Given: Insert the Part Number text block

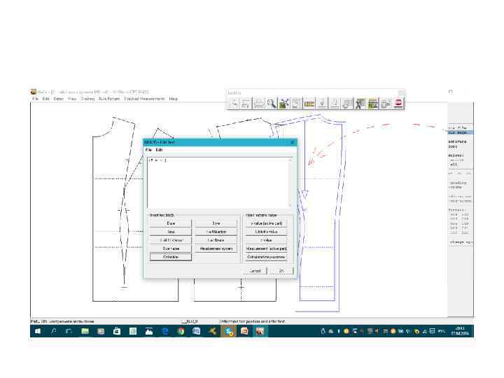Looking at the screenshot, I should [x=216, y=232].
